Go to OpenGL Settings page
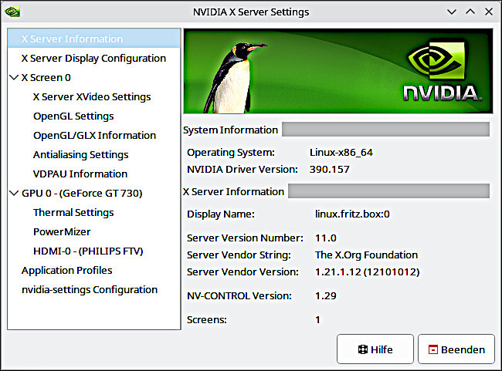Viewport: 502px width, 371px height. click(x=73, y=116)
